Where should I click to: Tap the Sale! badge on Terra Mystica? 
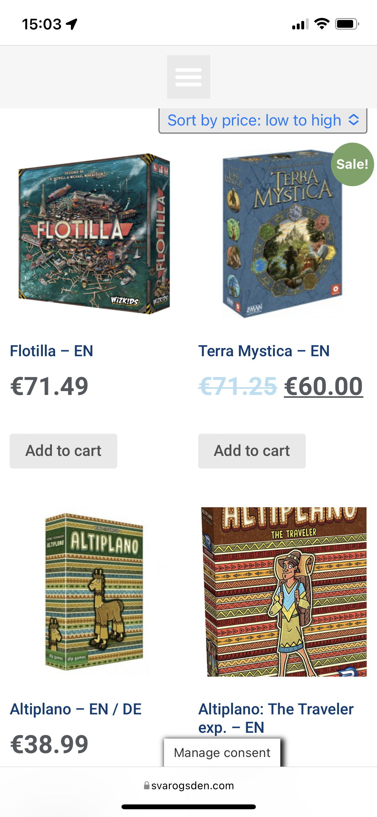point(353,164)
